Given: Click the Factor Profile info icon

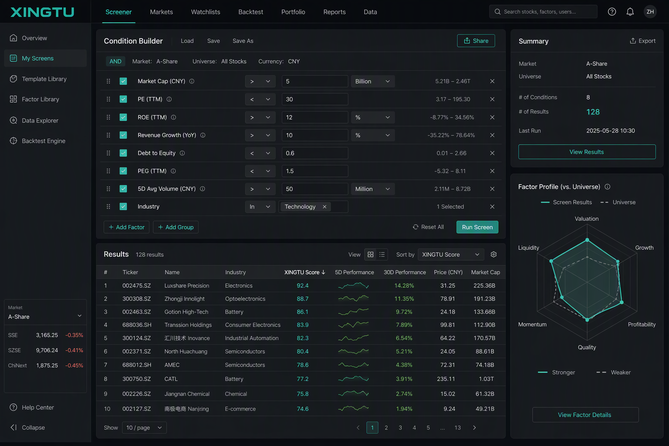Looking at the screenshot, I should tap(608, 187).
